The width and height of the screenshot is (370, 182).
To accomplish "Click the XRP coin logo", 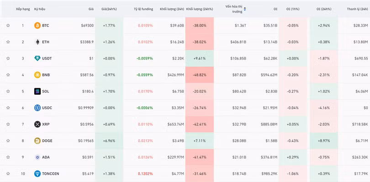I will (x=37, y=124).
